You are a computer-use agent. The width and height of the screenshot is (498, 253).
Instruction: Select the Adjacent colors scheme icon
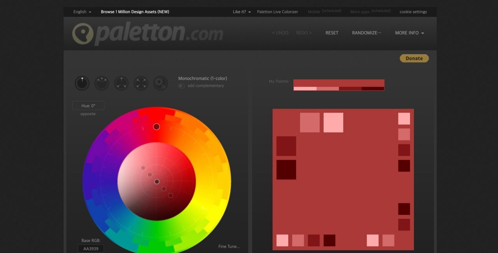pos(102,83)
